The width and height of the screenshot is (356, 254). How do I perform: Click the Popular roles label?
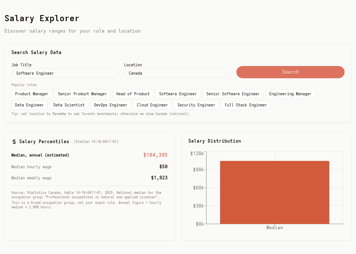(x=24, y=85)
